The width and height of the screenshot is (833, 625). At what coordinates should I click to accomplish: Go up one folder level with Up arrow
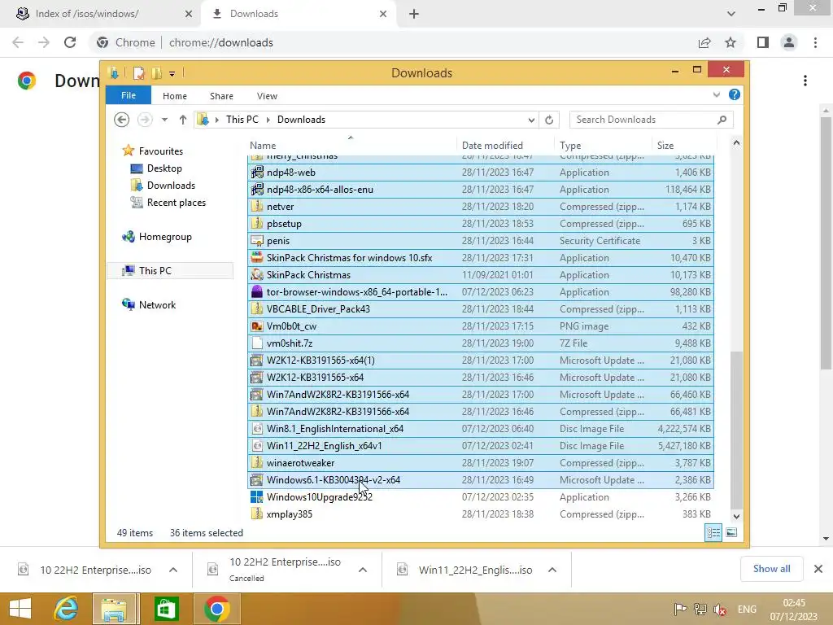coord(183,120)
